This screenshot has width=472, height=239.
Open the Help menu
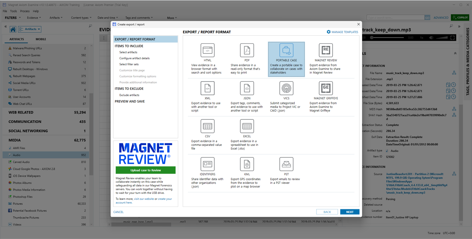36,11
